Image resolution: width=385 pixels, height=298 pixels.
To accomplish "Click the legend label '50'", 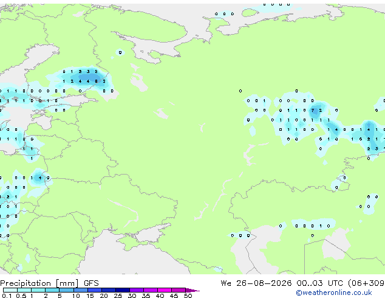I will (188, 296).
